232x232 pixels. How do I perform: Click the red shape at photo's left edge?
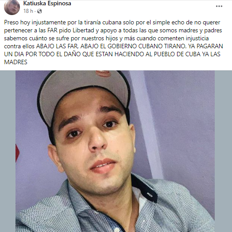pos(17,153)
